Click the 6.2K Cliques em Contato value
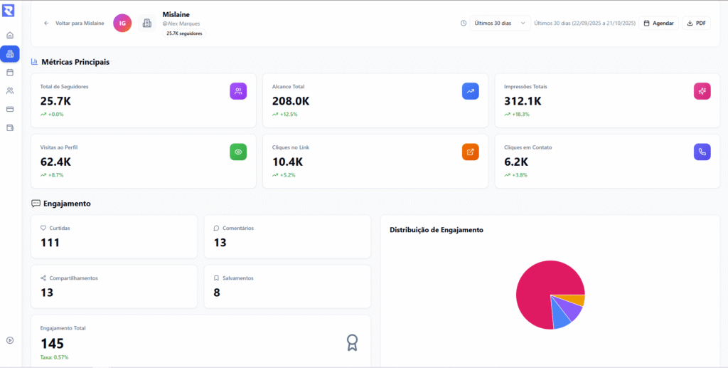Viewport: 728px width, 368px height. tap(516, 162)
